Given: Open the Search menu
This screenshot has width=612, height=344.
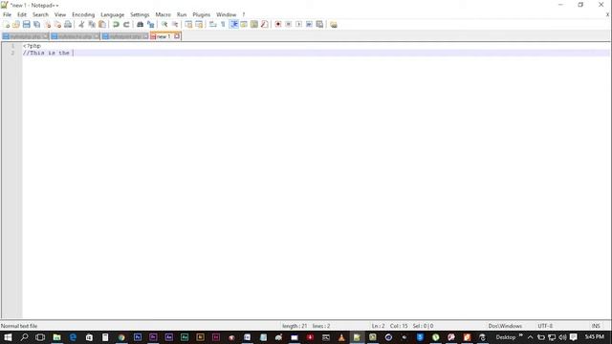Looking at the screenshot, I should pyautogui.click(x=40, y=14).
